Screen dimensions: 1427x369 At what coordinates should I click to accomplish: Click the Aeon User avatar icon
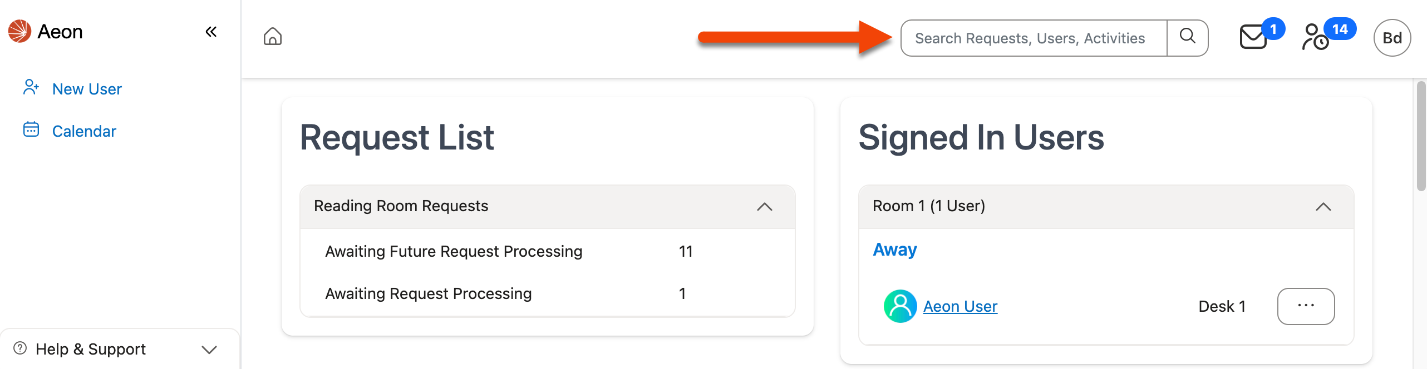pyautogui.click(x=900, y=306)
